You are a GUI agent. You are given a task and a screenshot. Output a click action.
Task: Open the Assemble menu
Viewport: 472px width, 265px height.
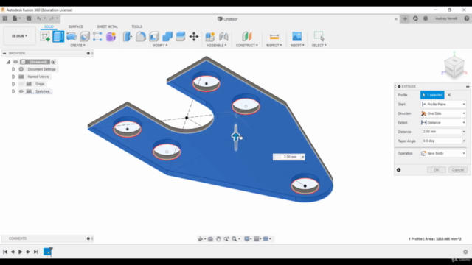[216, 46]
